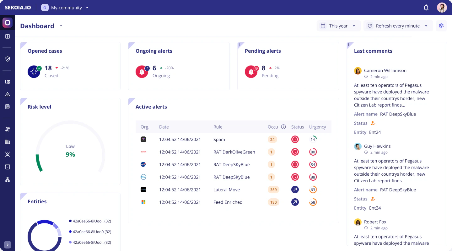Select the org chart icon at sidebar bottom
The width and height of the screenshot is (452, 251).
pos(7,179)
